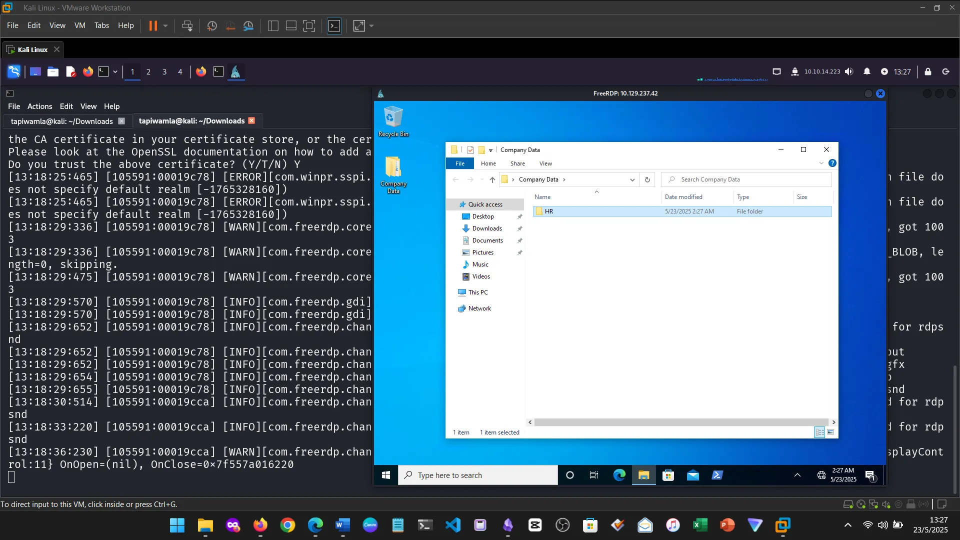Open VMware snapshot manager icon

click(248, 25)
